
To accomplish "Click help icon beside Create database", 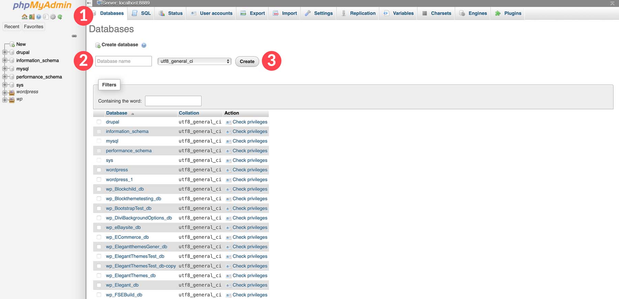I will (144, 45).
